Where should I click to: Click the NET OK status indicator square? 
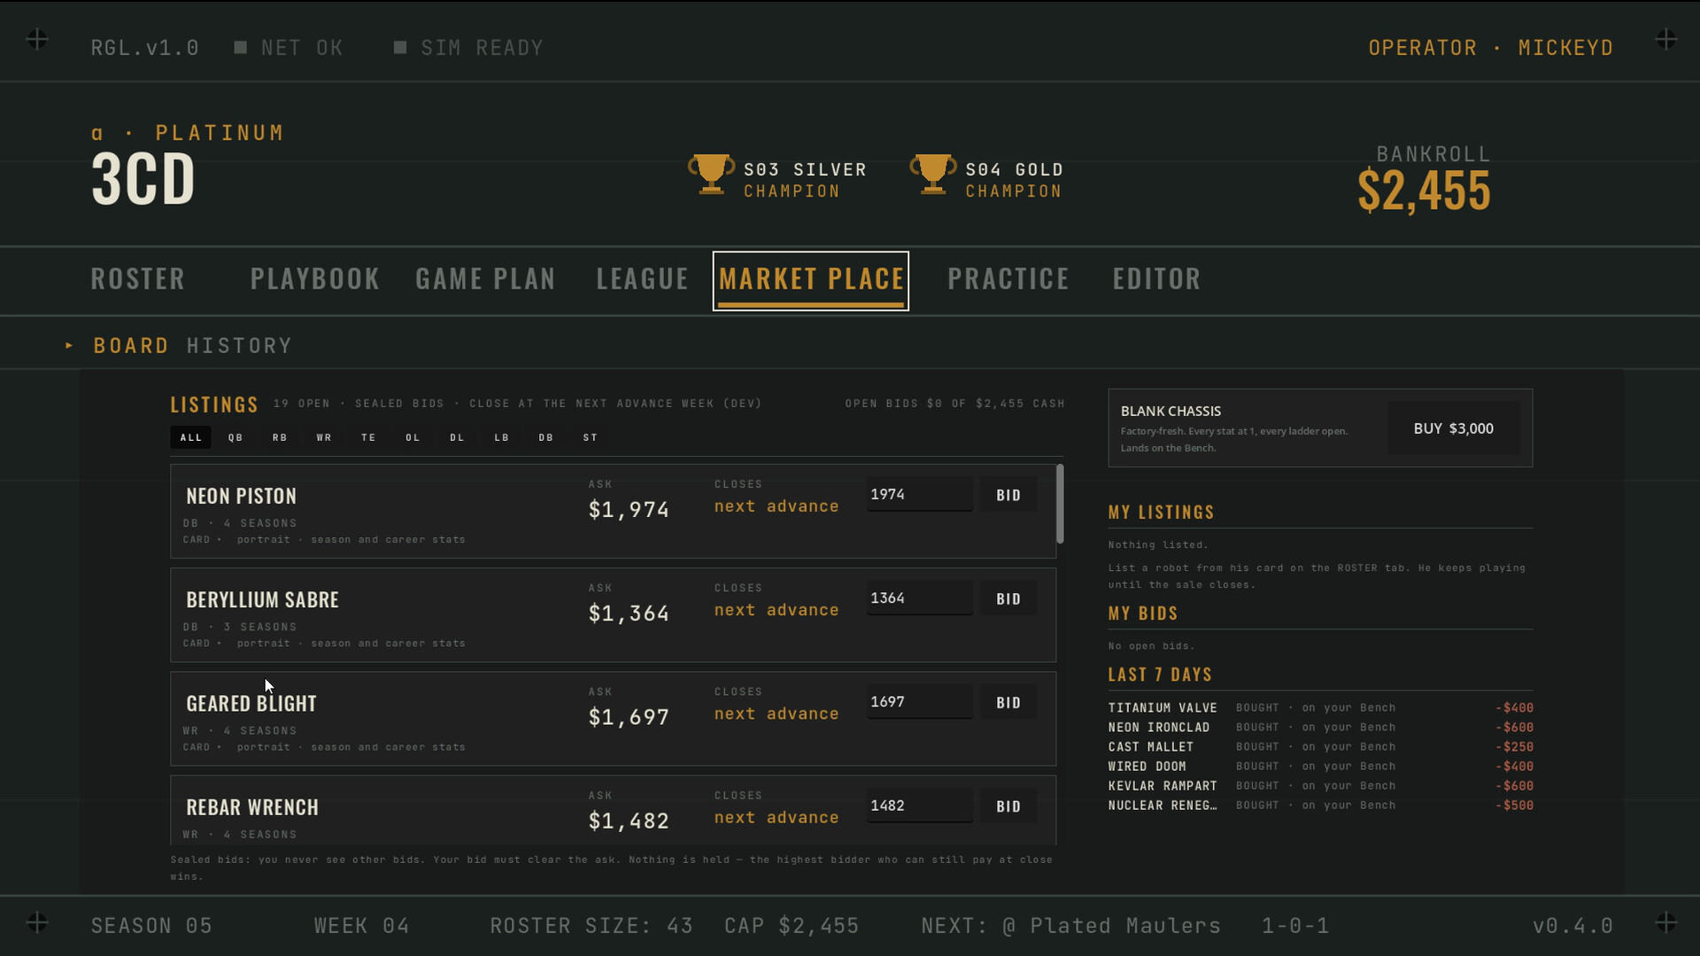point(240,47)
